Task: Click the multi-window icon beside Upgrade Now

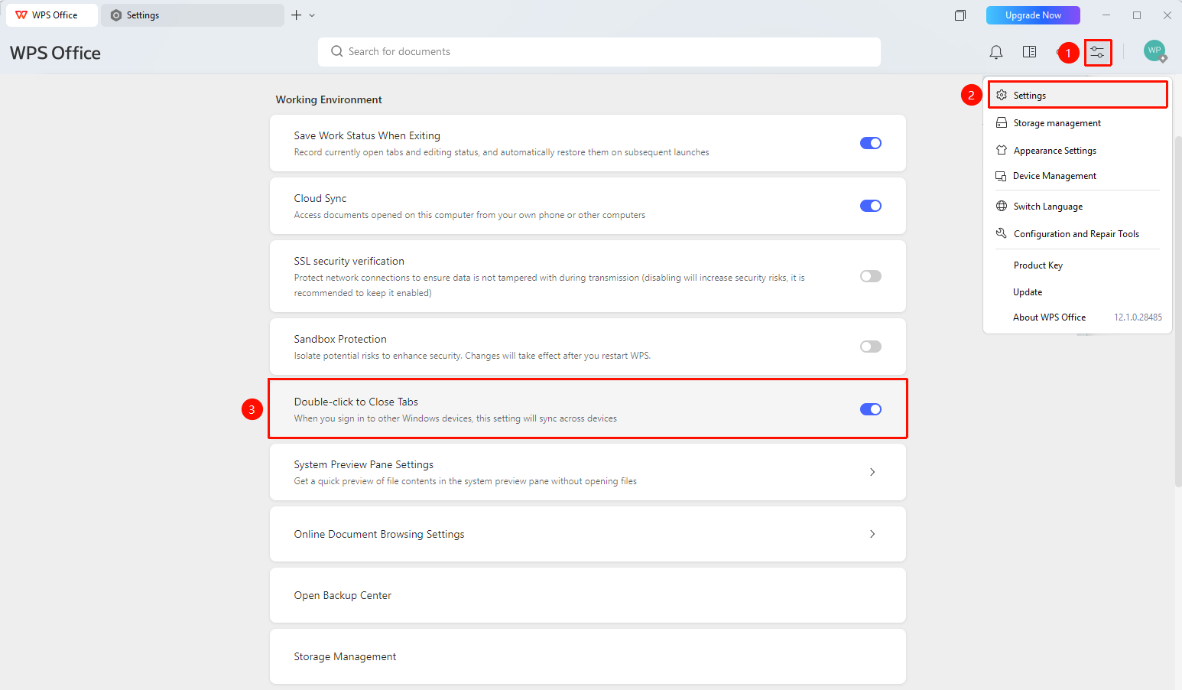Action: (x=960, y=15)
